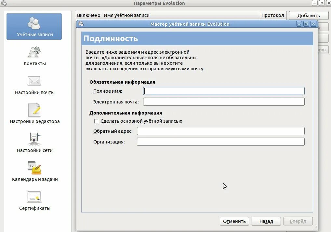Open the Контакты settings icon
This screenshot has width=331, height=232.
click(x=34, y=52)
